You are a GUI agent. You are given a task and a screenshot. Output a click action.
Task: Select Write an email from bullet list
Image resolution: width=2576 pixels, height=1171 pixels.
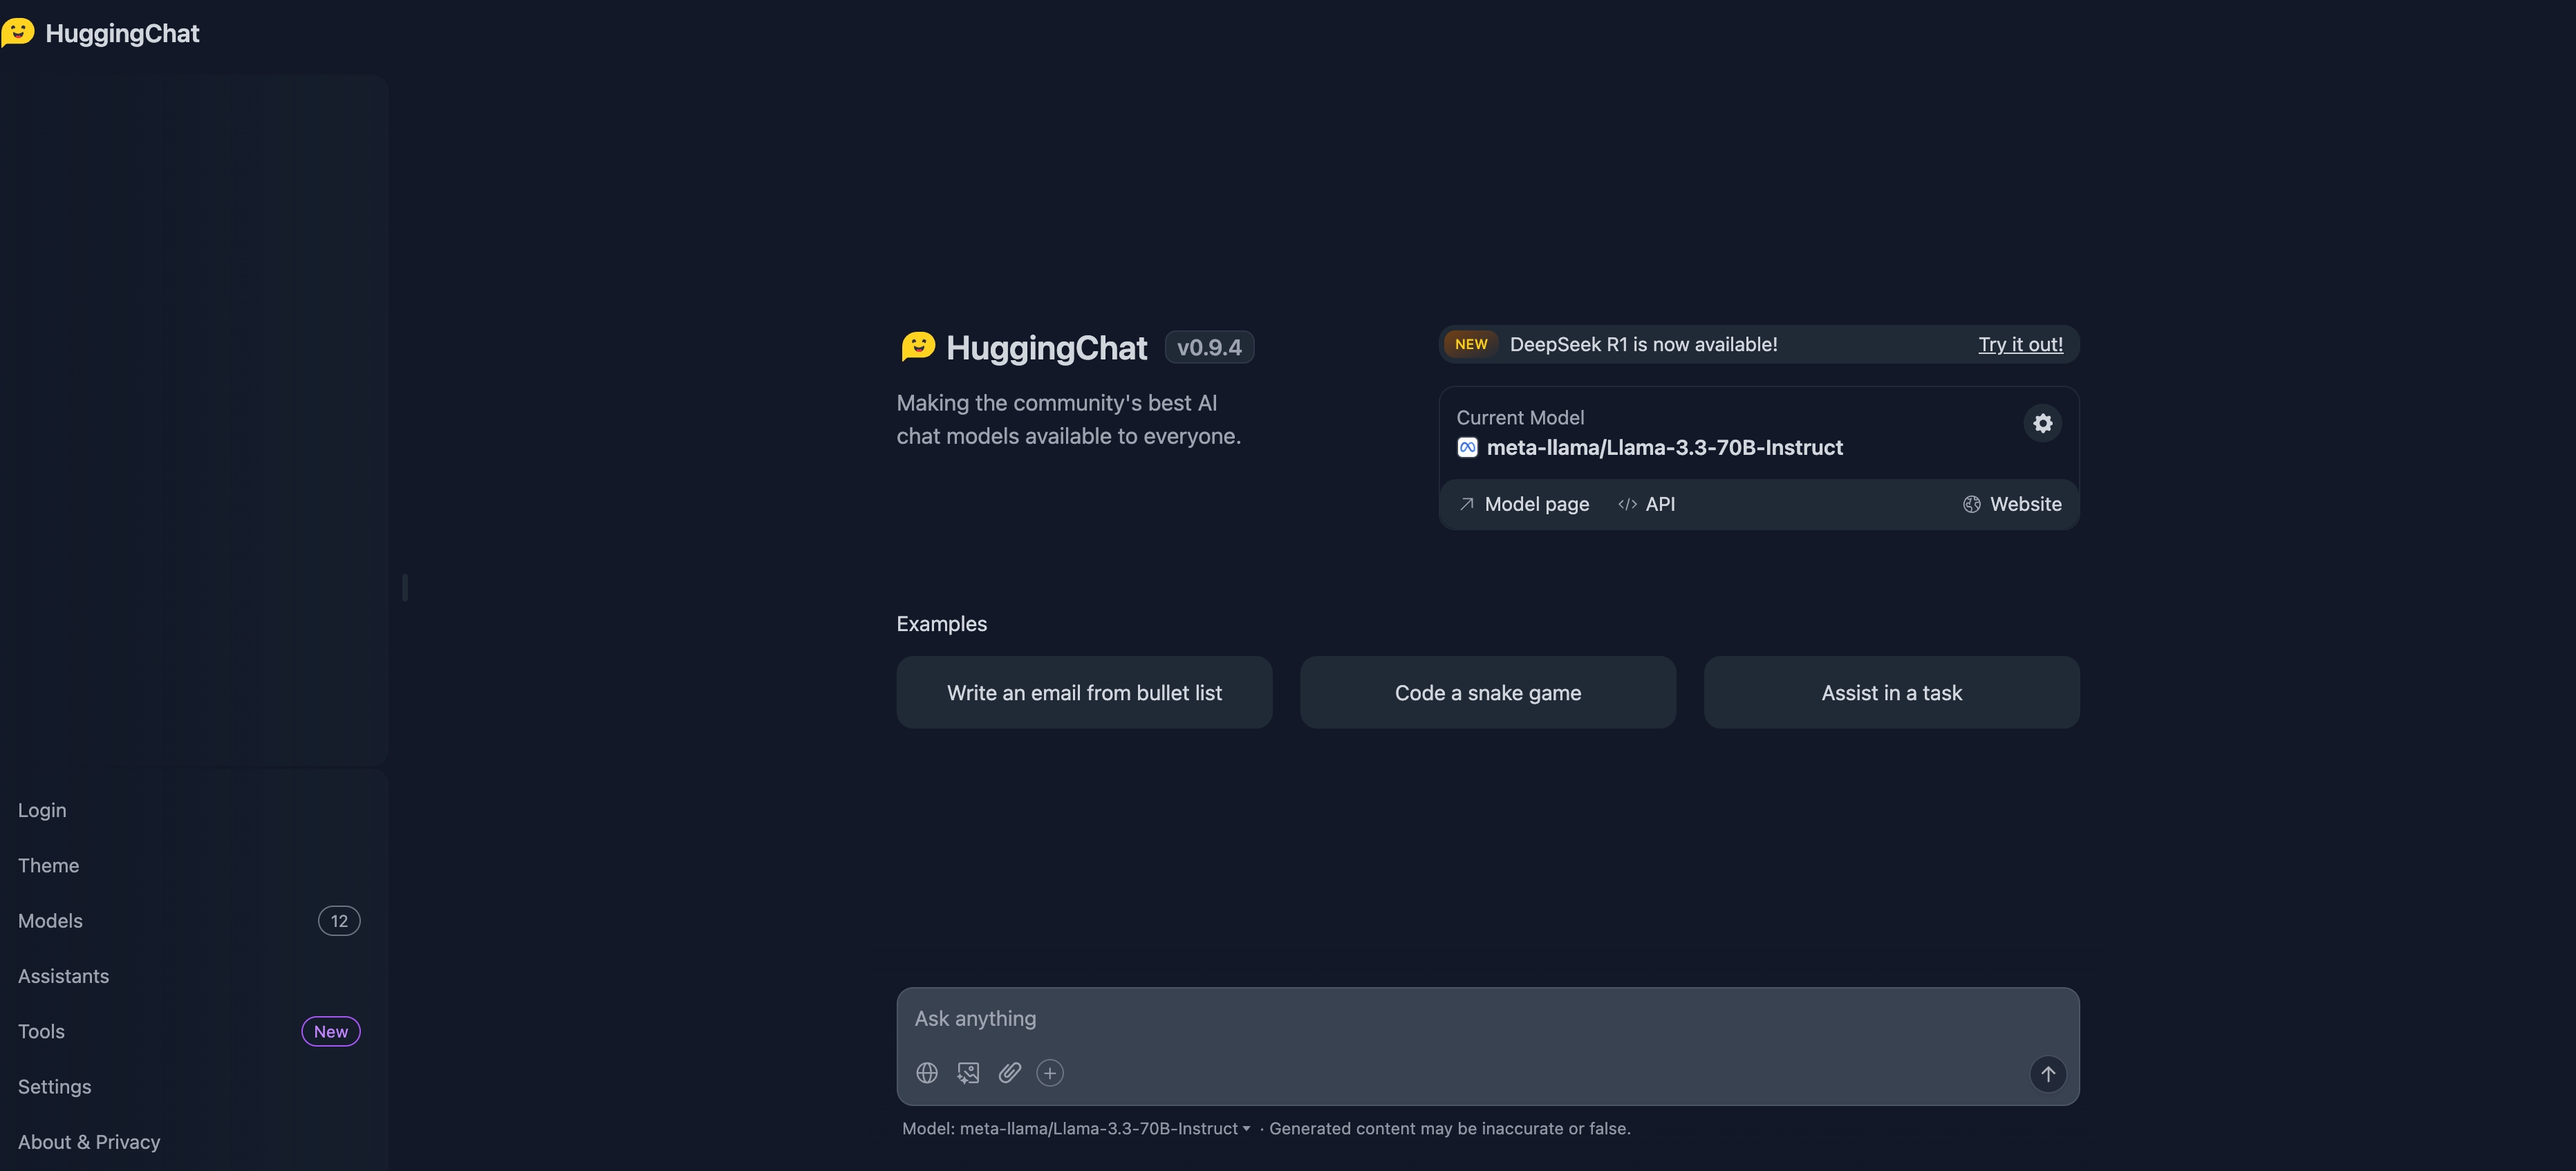[x=1084, y=692]
